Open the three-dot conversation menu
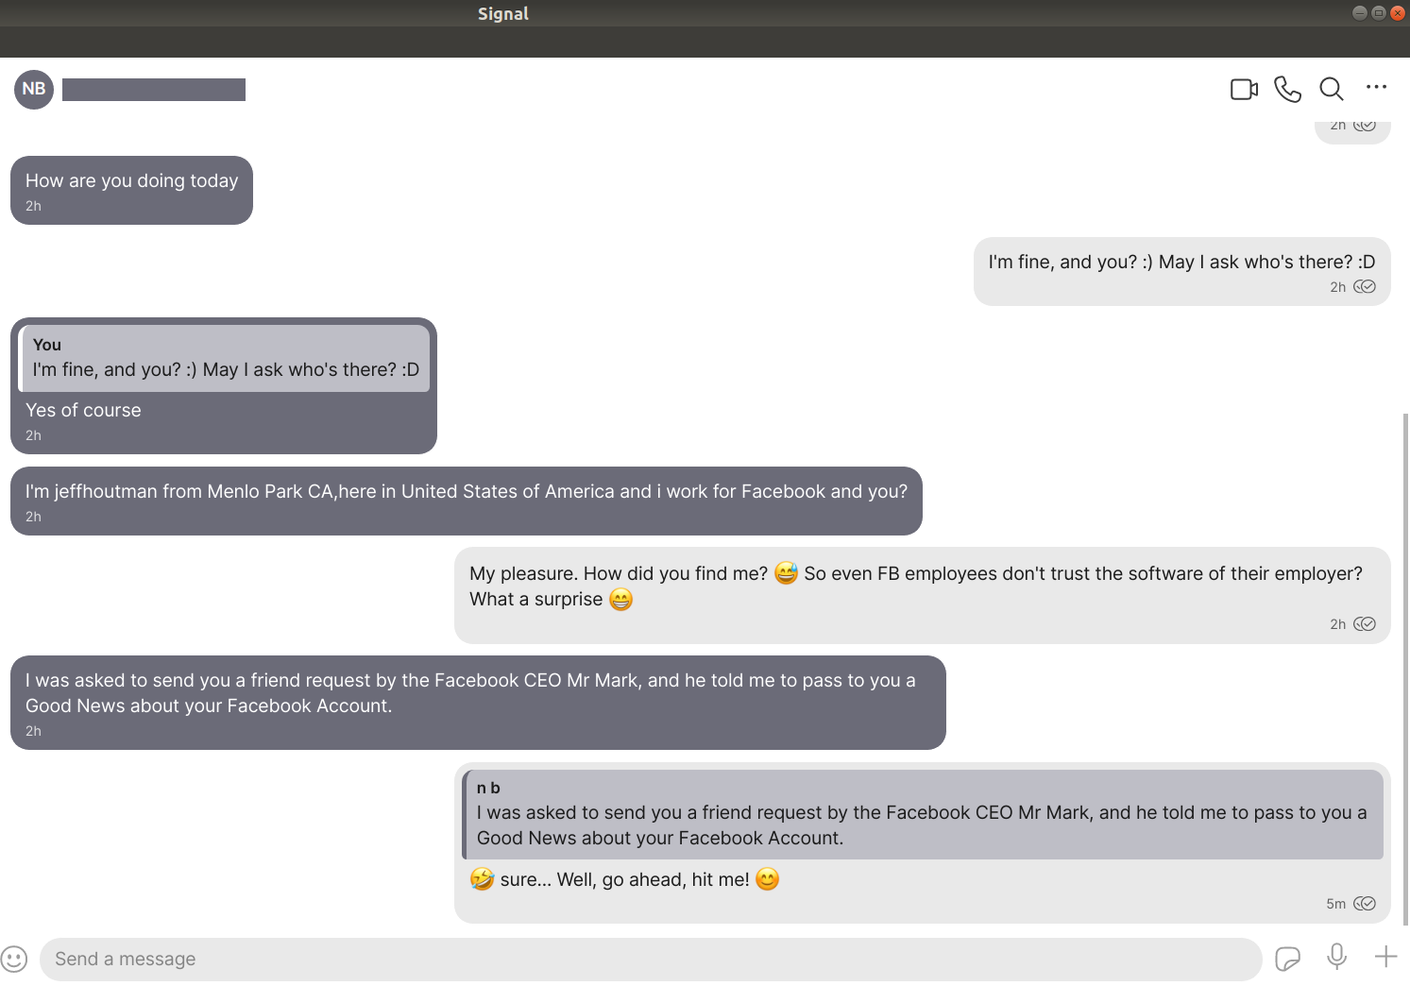 point(1376,88)
